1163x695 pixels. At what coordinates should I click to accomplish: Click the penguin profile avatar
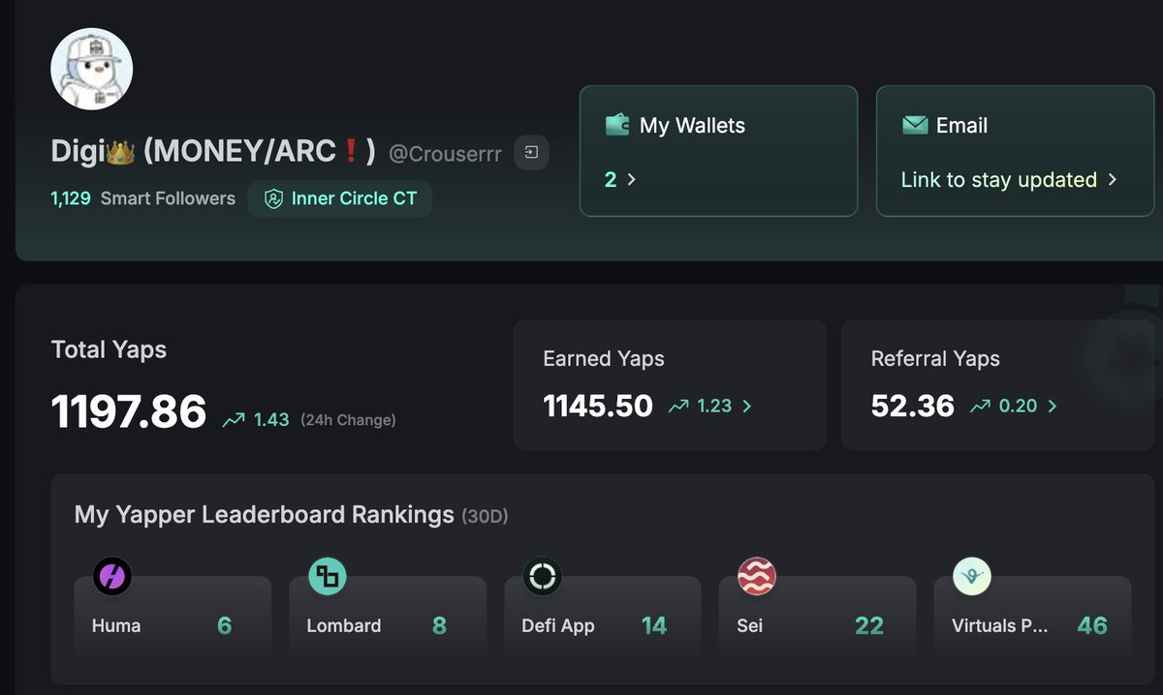coord(92,69)
